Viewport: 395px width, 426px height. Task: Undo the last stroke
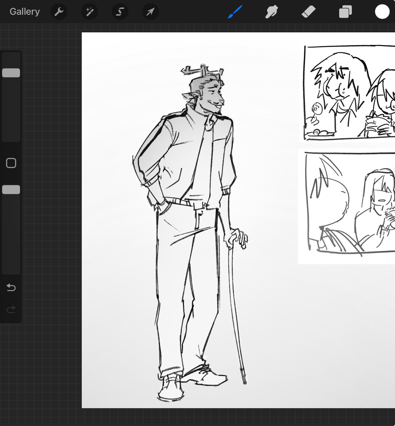[11, 287]
